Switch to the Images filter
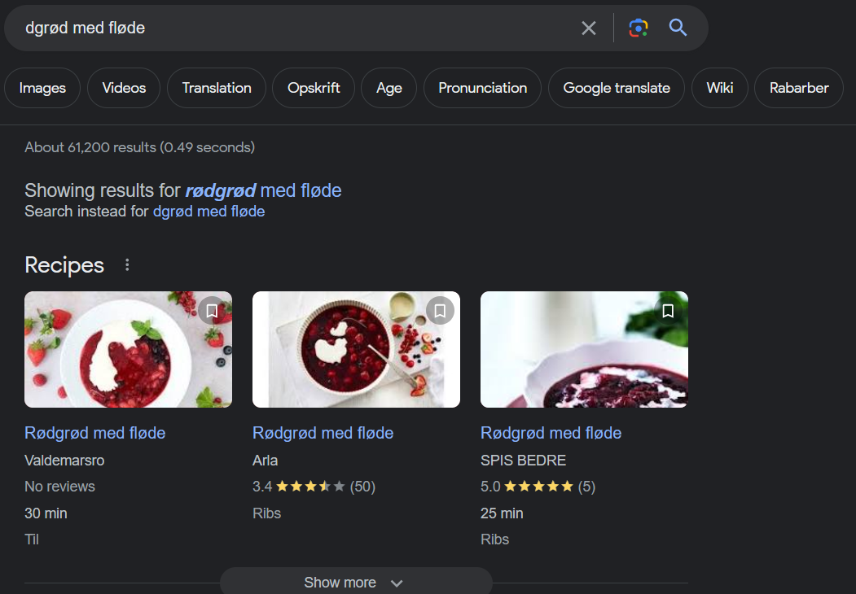This screenshot has width=856, height=594. pos(42,88)
